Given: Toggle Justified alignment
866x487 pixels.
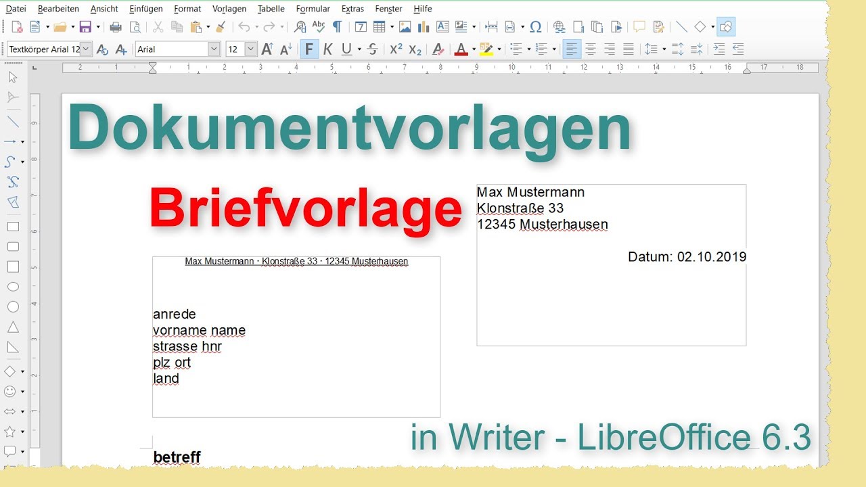Looking at the screenshot, I should click(629, 49).
